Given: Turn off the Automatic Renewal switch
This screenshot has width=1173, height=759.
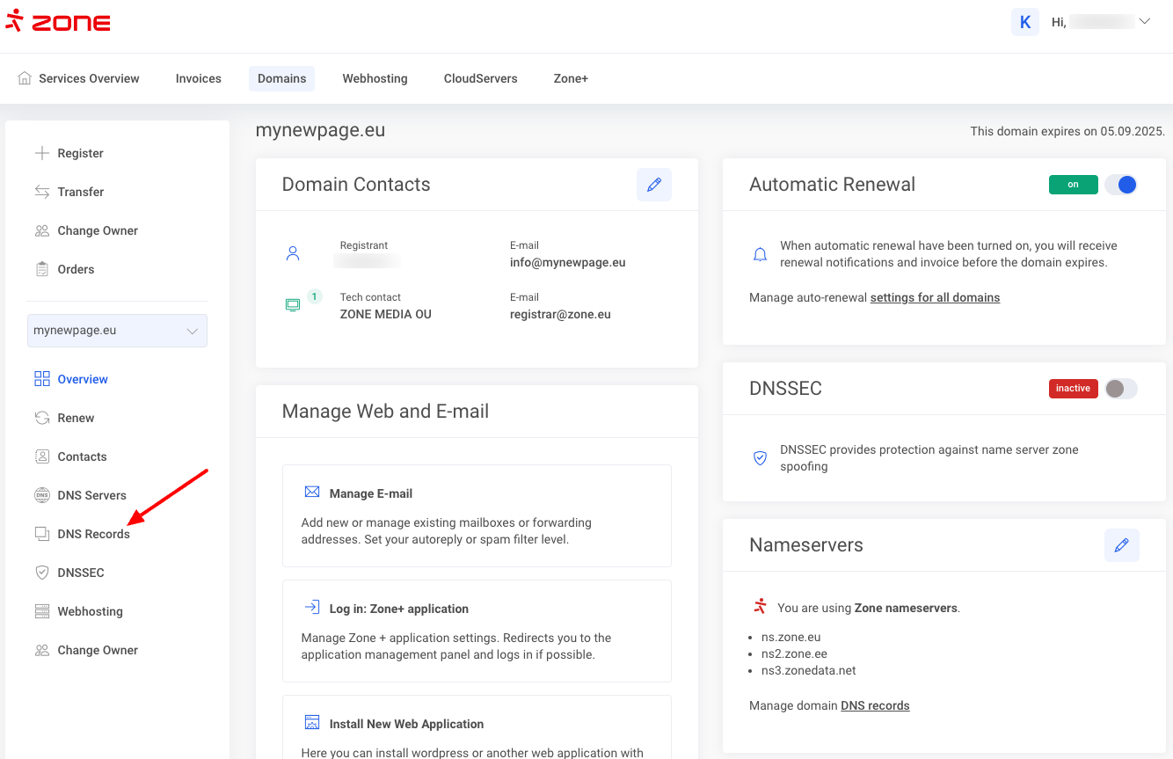Looking at the screenshot, I should pyautogui.click(x=1121, y=185).
